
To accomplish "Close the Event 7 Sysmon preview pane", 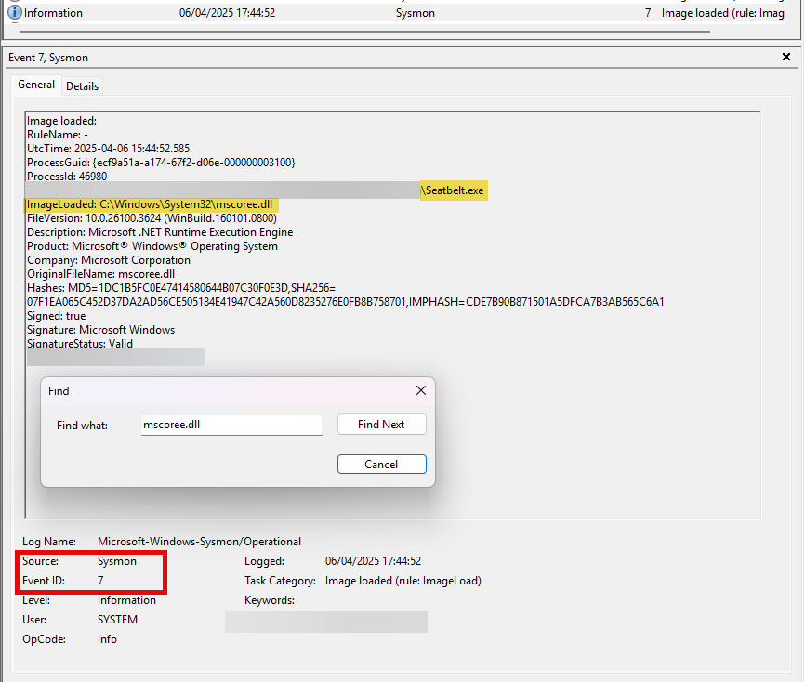I will pyautogui.click(x=786, y=58).
